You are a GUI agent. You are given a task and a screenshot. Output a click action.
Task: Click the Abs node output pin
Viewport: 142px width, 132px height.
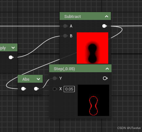36,89
